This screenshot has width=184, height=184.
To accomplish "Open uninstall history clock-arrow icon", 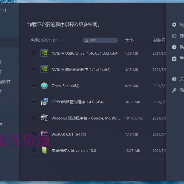I will [174, 36].
